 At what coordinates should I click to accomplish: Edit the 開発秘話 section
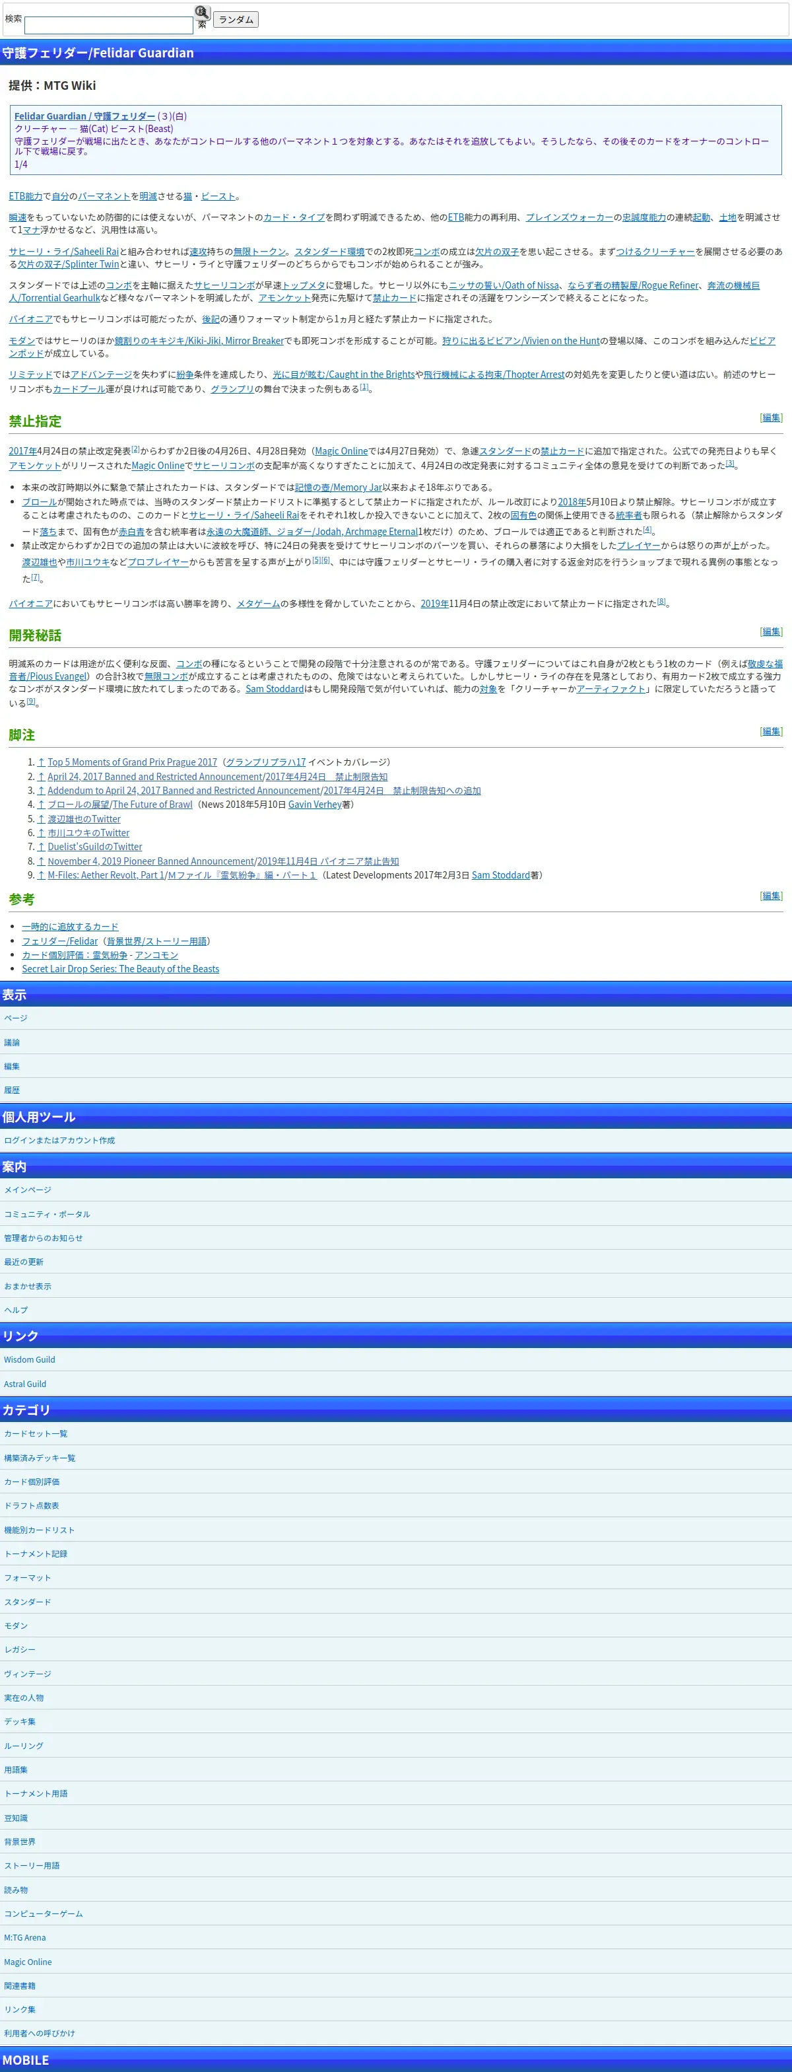pyautogui.click(x=771, y=631)
